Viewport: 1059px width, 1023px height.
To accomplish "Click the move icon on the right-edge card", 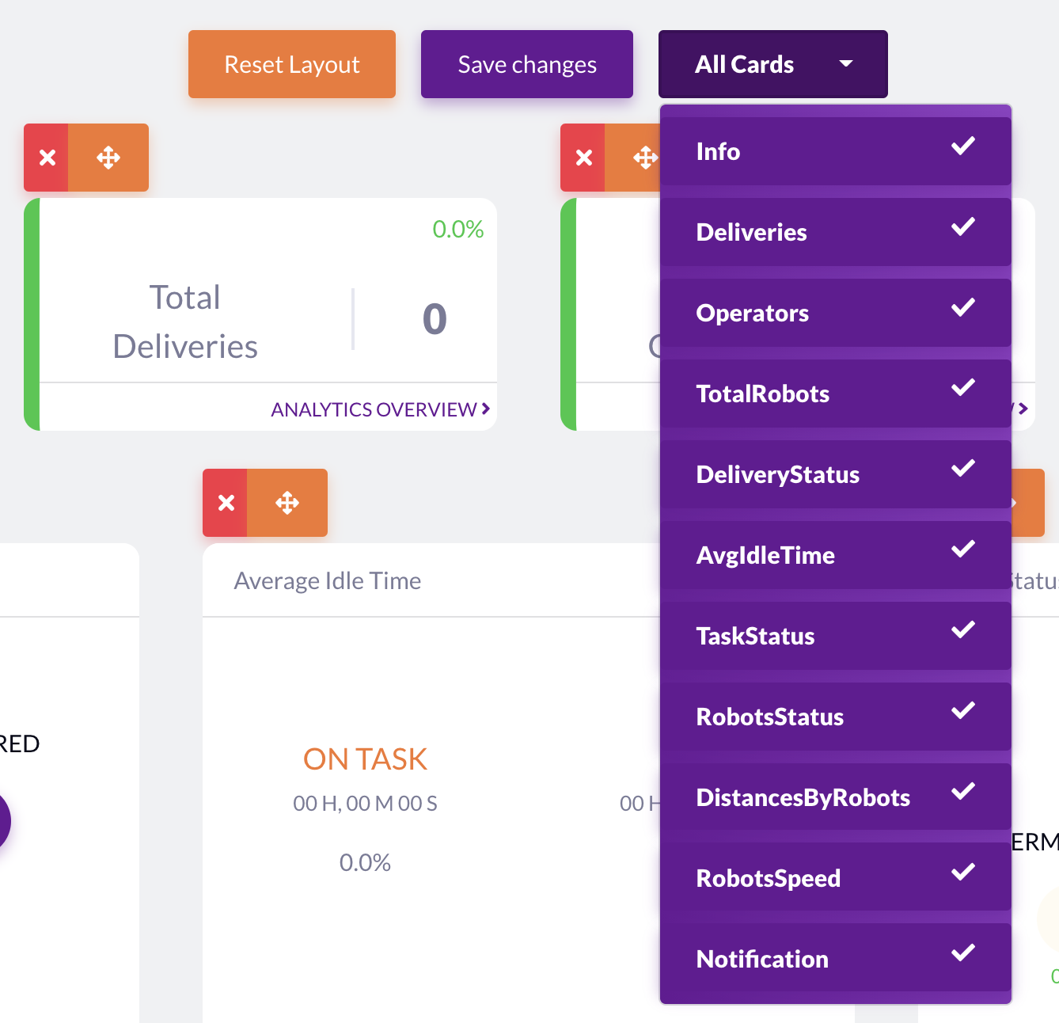I will (1029, 502).
